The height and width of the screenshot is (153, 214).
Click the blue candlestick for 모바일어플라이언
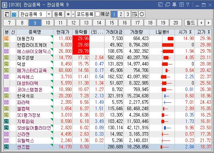(x=167, y=128)
